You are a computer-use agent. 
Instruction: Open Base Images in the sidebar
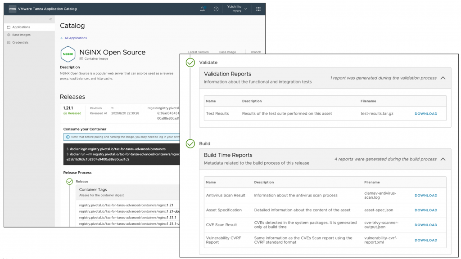coord(21,35)
